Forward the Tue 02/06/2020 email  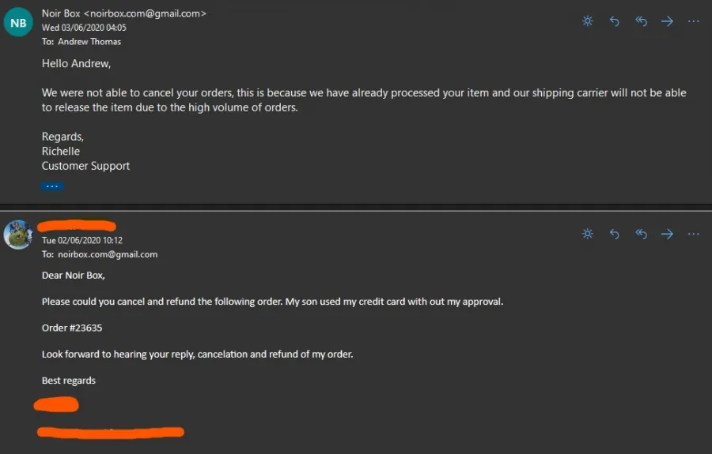click(667, 234)
